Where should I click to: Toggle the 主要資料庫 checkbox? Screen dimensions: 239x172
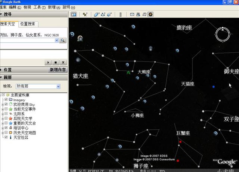[x=3, y=95]
